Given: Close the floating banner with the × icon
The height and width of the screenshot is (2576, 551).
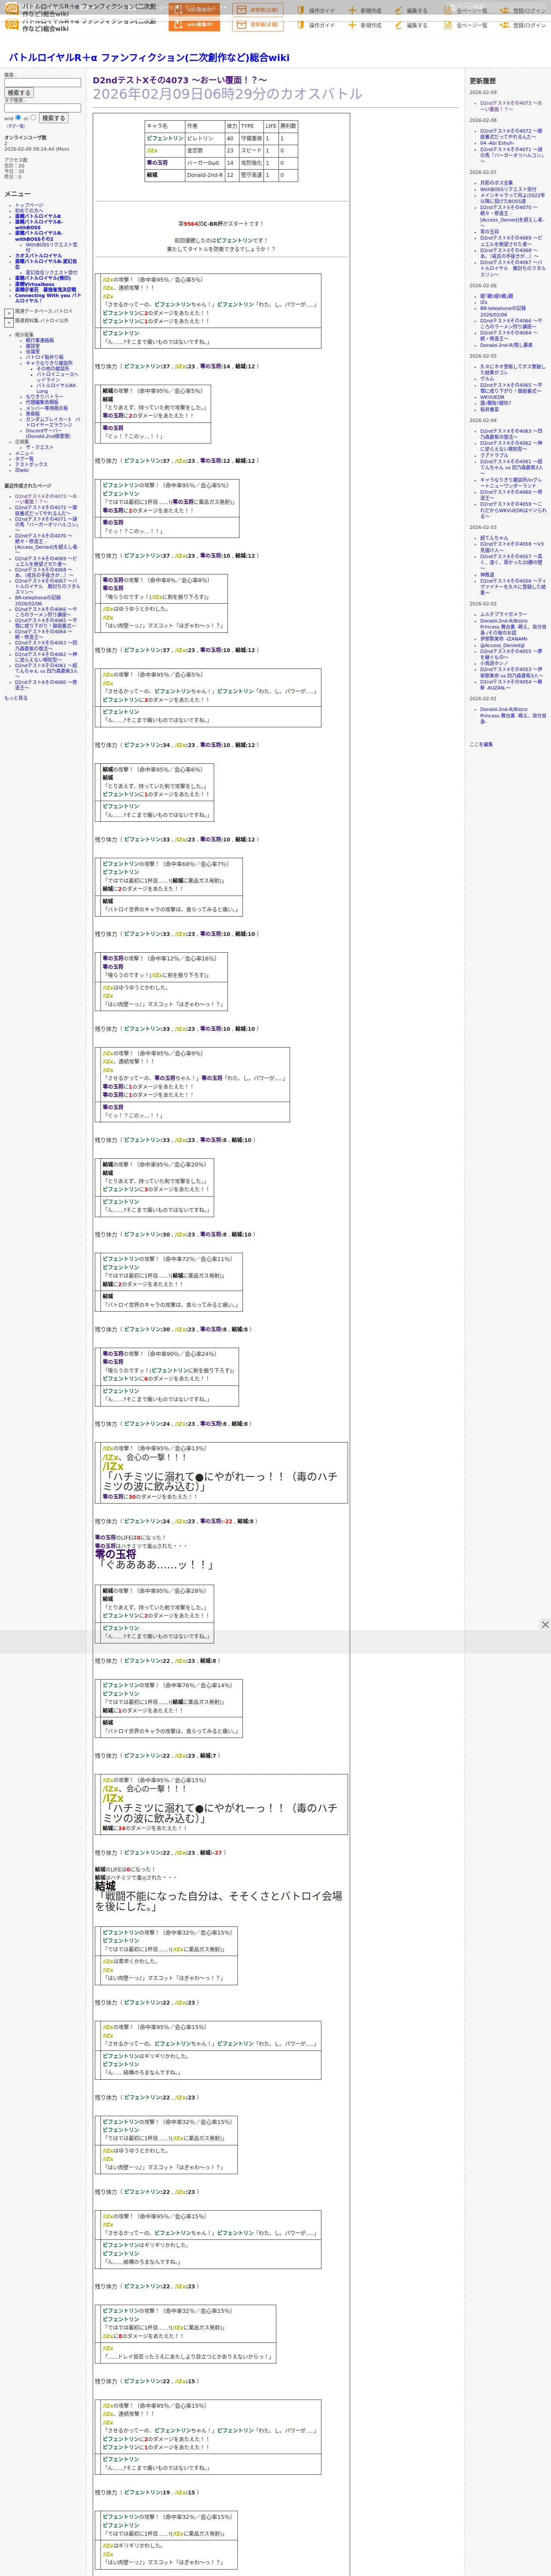Looking at the screenshot, I should pos(544,1624).
